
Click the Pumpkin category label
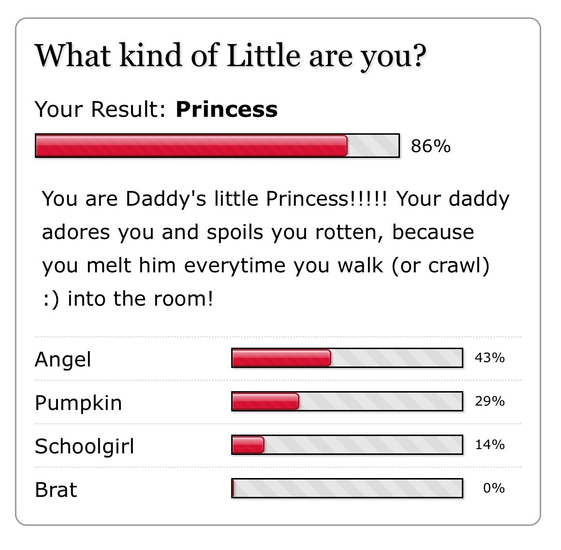tap(78, 404)
